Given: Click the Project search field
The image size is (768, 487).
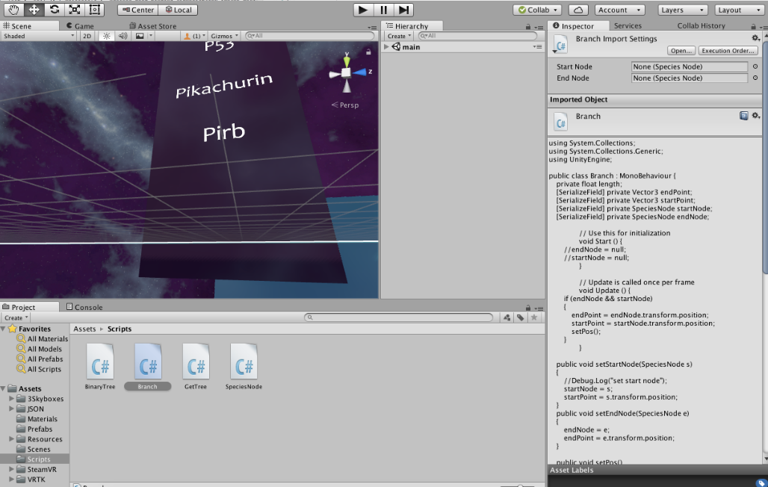Looking at the screenshot, I should (398, 317).
